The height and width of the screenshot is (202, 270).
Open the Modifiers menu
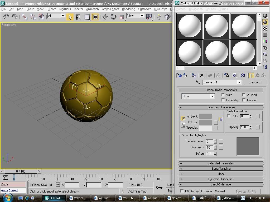(65, 9)
